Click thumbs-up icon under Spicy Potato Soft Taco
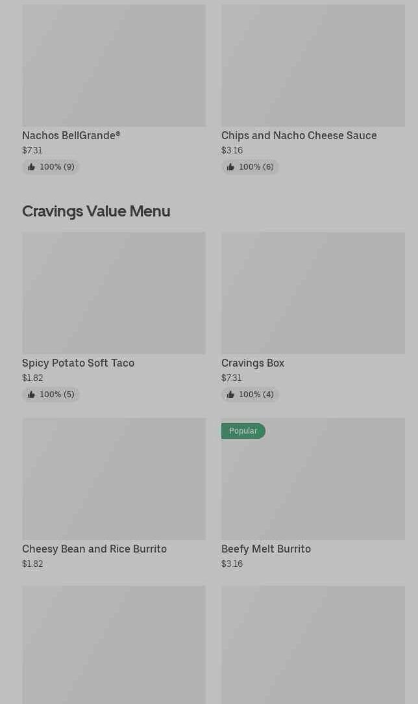Image resolution: width=418 pixels, height=704 pixels. [31, 395]
